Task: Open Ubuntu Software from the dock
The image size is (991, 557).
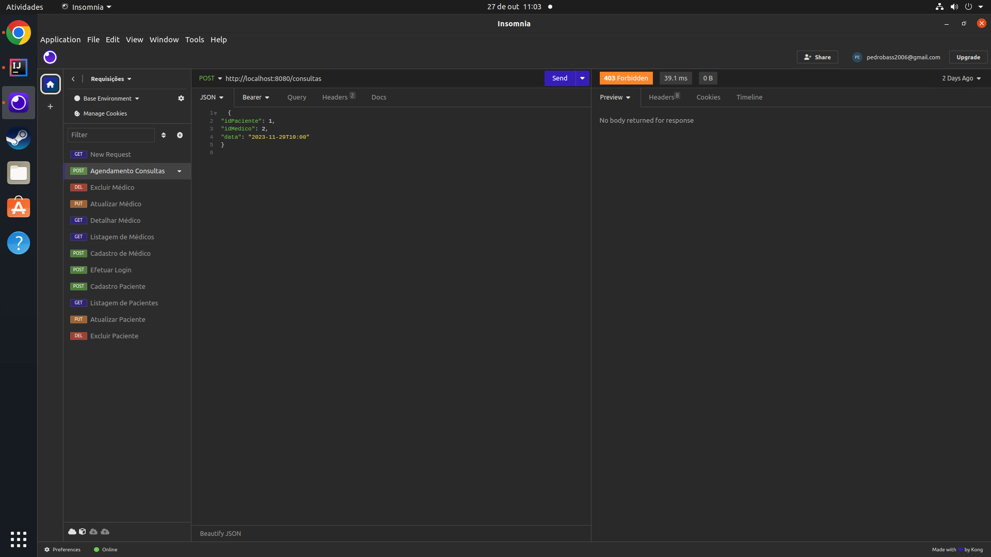Action: pos(19,207)
